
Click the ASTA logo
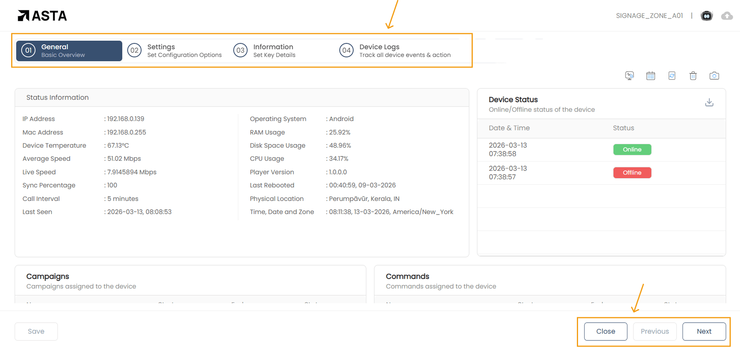tap(42, 16)
